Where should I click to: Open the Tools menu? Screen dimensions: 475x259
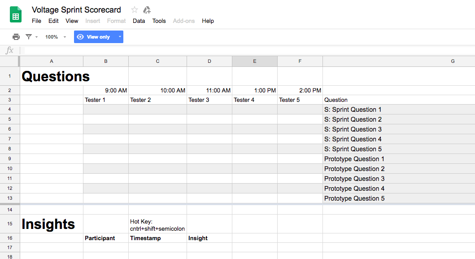click(x=159, y=21)
